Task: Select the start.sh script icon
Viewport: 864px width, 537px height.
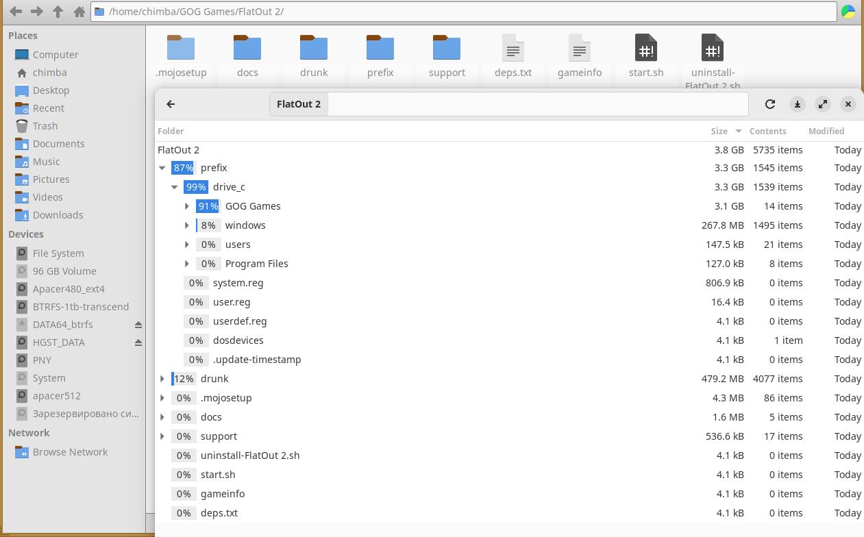Action: click(x=646, y=48)
